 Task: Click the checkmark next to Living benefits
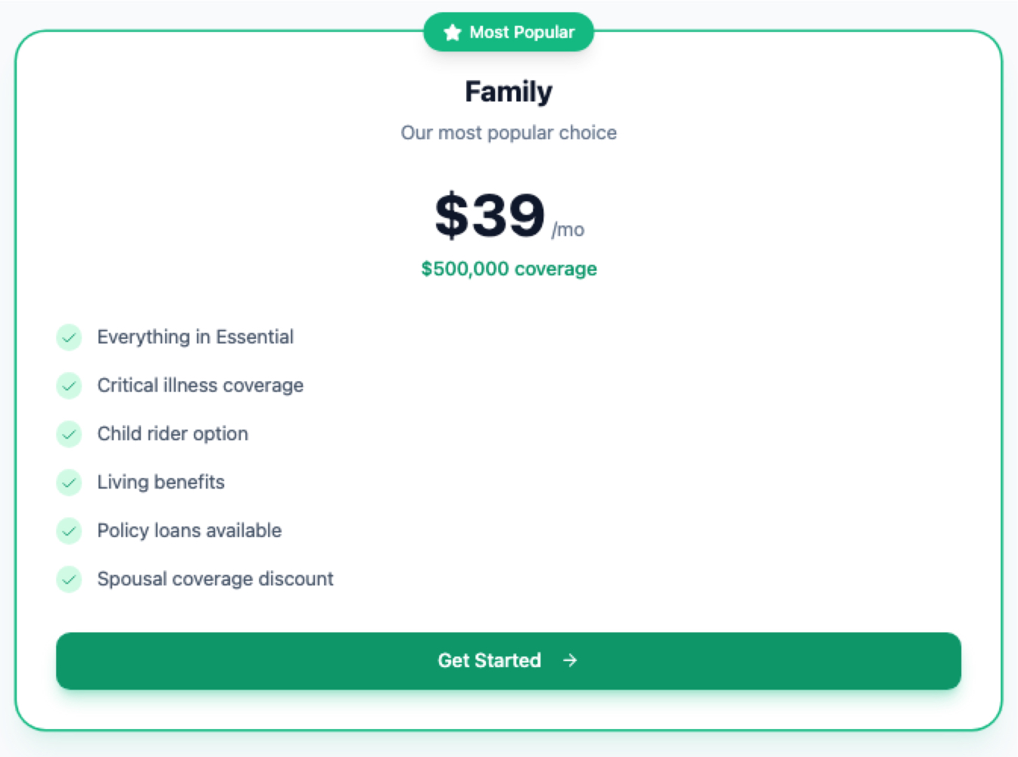[x=69, y=482]
